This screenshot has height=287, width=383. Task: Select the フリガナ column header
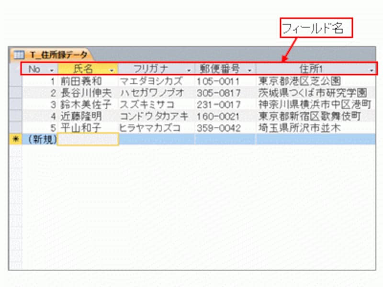(x=157, y=69)
